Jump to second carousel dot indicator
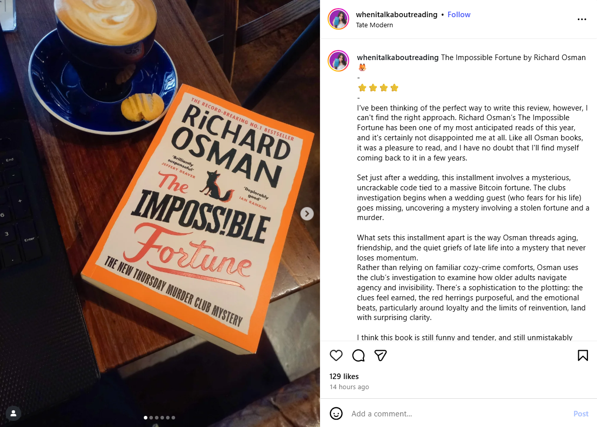Image resolution: width=597 pixels, height=427 pixels. click(x=151, y=417)
